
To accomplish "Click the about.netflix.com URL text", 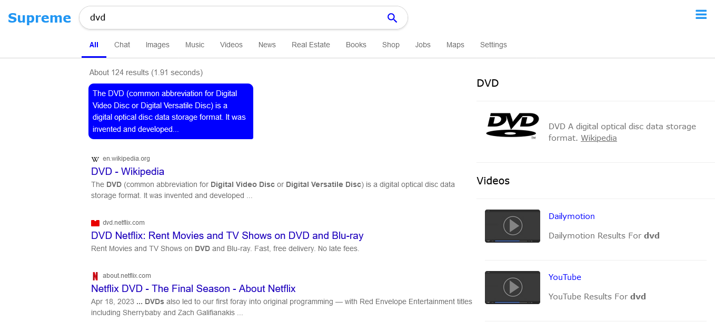I will pyautogui.click(x=127, y=276).
